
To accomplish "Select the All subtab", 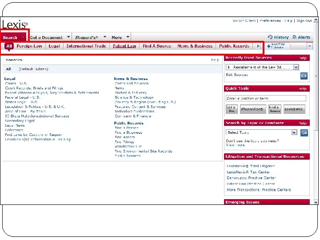I will (9, 46).
